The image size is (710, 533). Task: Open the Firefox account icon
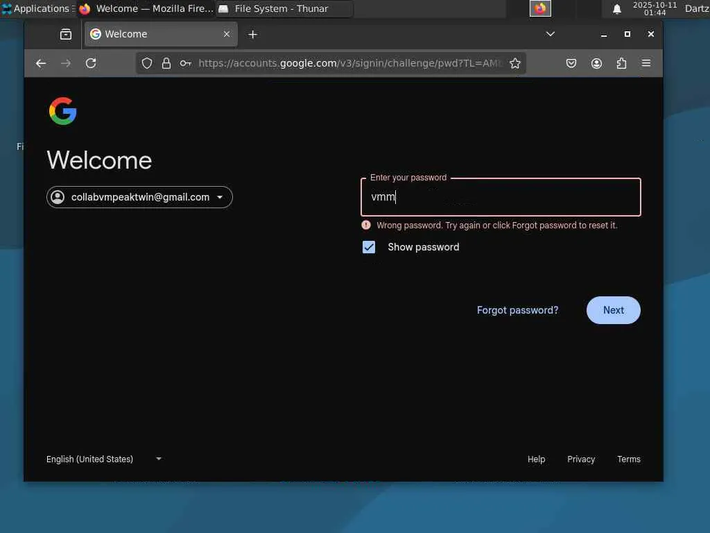[596, 63]
